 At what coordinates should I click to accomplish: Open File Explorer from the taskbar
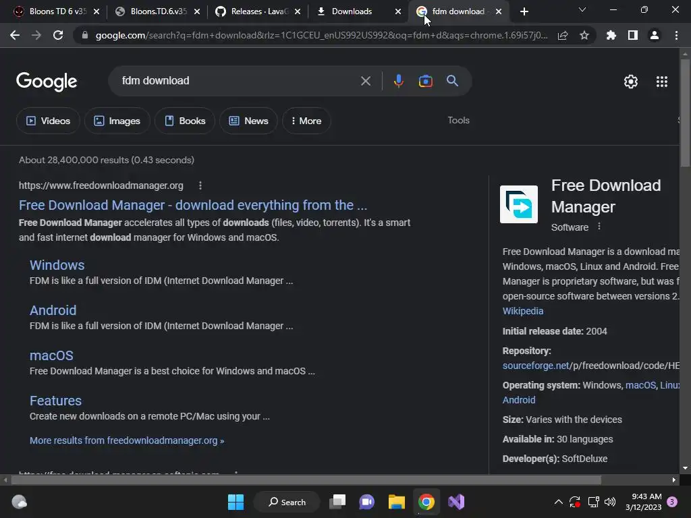(397, 502)
